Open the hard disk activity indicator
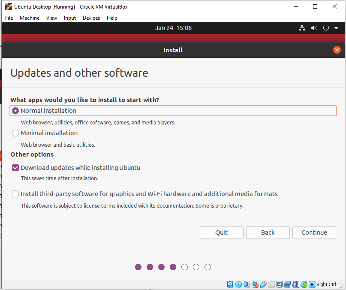 (230, 284)
